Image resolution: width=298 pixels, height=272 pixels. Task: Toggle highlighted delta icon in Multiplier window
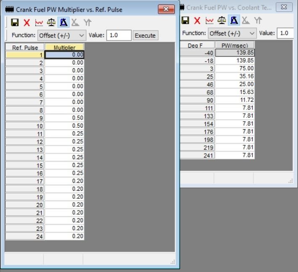pos(64,22)
